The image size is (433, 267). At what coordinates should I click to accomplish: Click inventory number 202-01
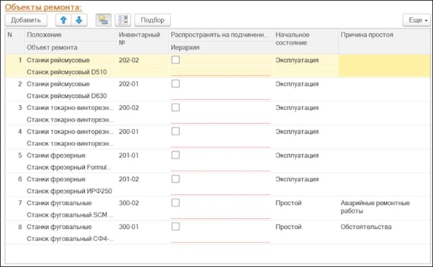[129, 83]
